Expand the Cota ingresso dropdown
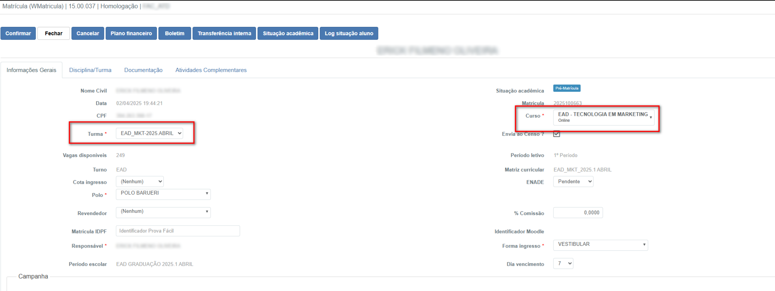This screenshot has width=775, height=291. 140,182
